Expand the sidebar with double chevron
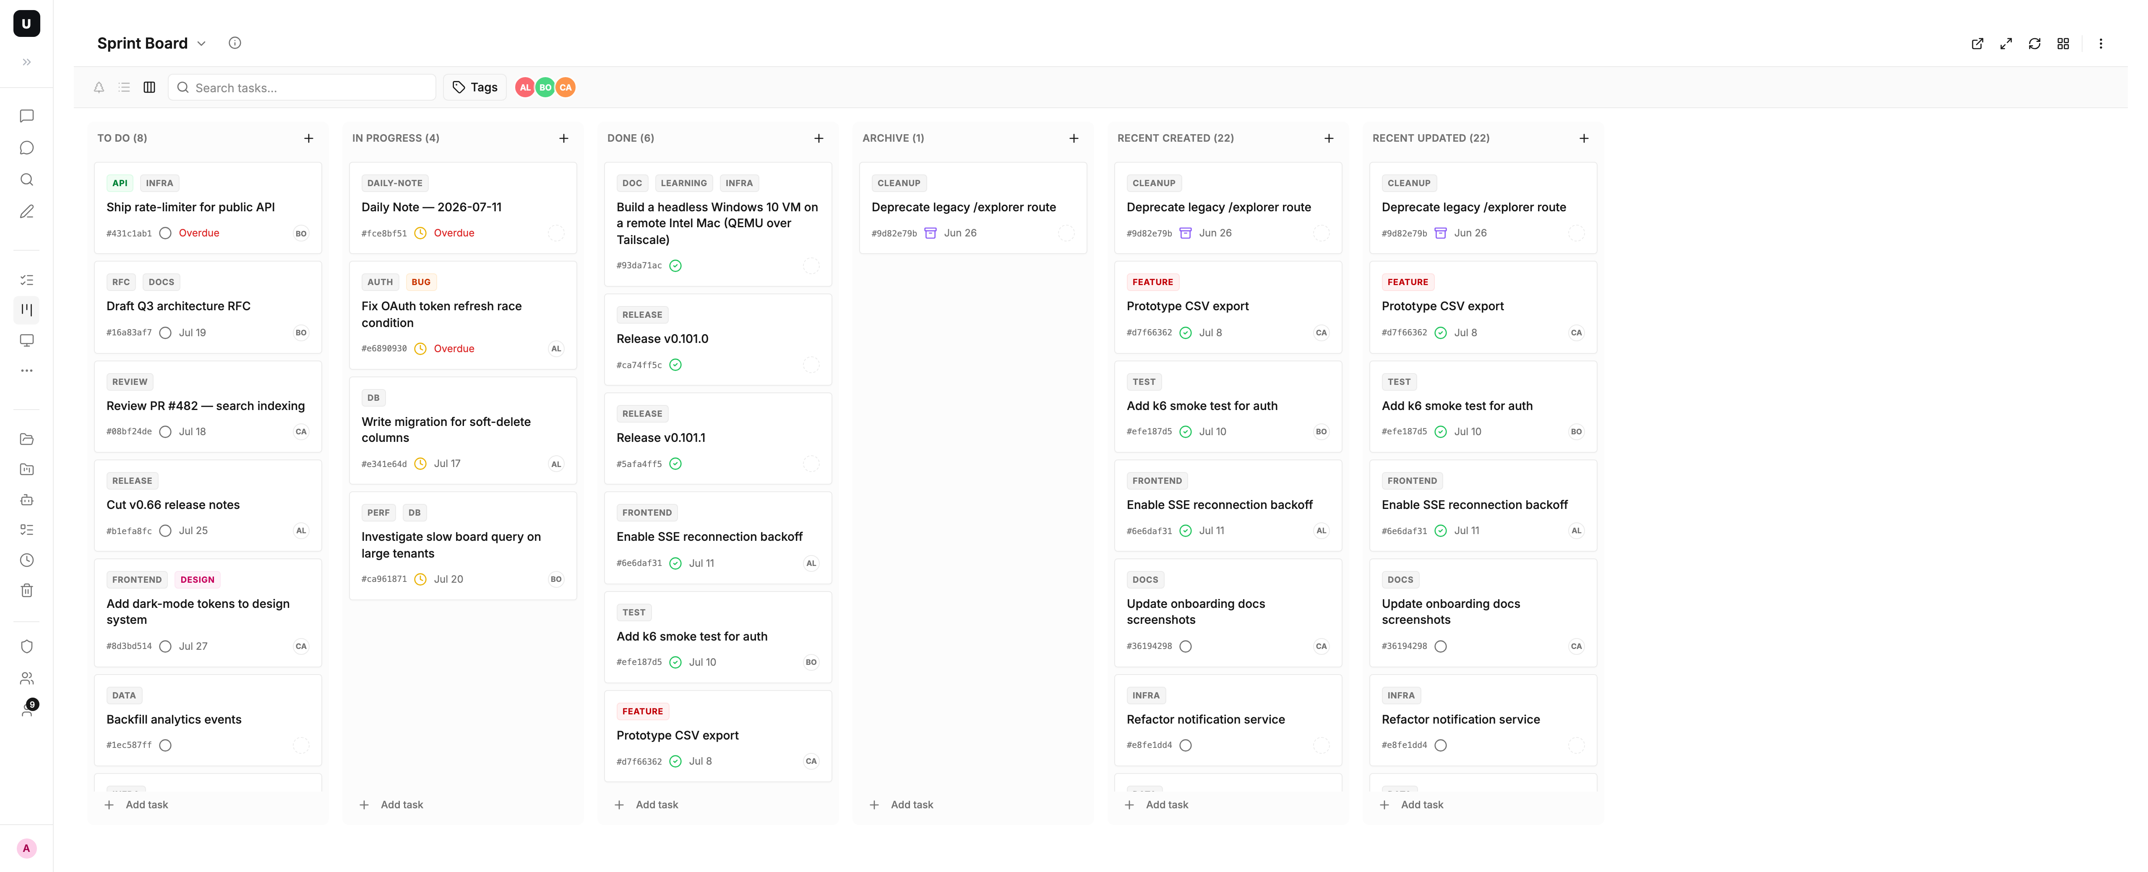 pos(27,62)
